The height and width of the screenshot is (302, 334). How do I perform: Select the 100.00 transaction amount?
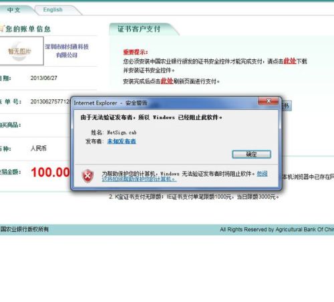tap(50, 172)
